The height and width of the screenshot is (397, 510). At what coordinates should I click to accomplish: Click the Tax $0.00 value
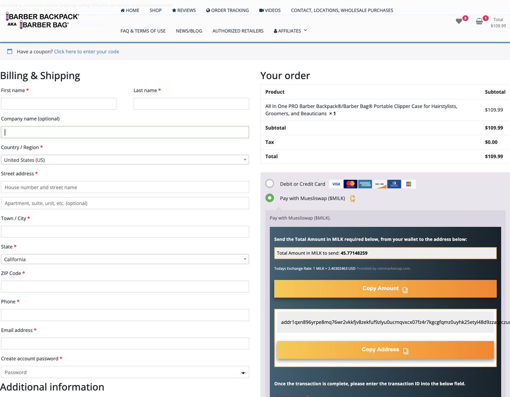[491, 142]
